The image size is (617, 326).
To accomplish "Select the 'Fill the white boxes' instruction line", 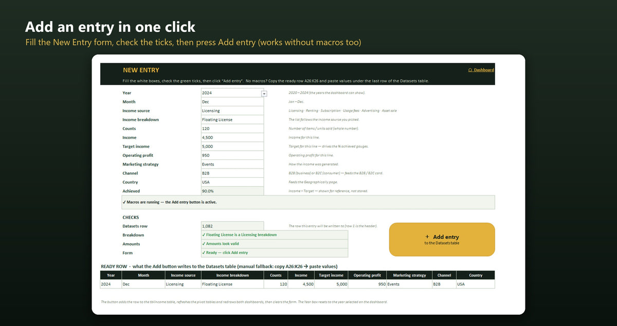I will point(276,81).
